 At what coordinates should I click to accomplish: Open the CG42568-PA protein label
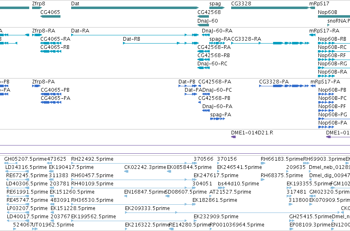click(x=215, y=82)
